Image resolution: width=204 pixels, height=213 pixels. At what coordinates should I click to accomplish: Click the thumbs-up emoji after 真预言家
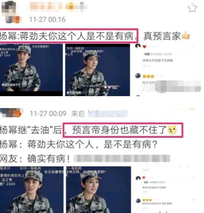click(x=186, y=36)
